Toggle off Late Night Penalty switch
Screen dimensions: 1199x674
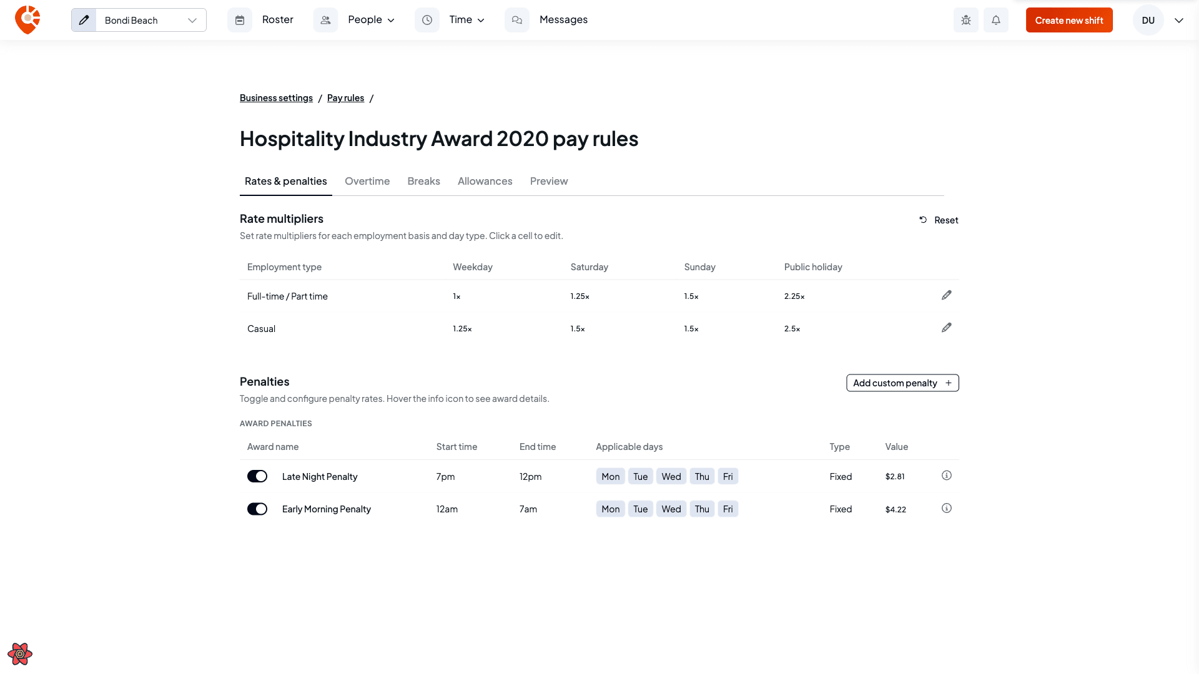coord(257,476)
